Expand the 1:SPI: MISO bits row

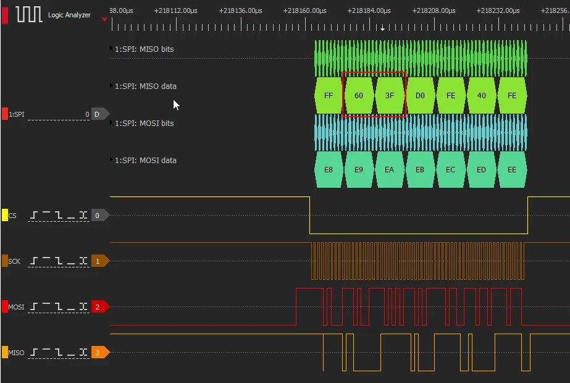tap(111, 48)
